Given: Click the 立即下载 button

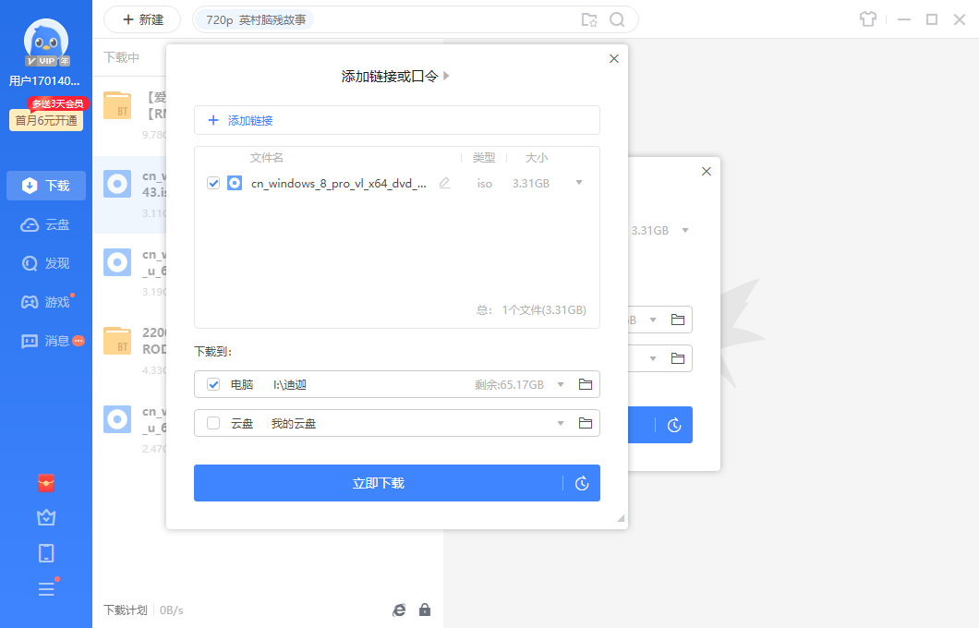Looking at the screenshot, I should pyautogui.click(x=378, y=483).
